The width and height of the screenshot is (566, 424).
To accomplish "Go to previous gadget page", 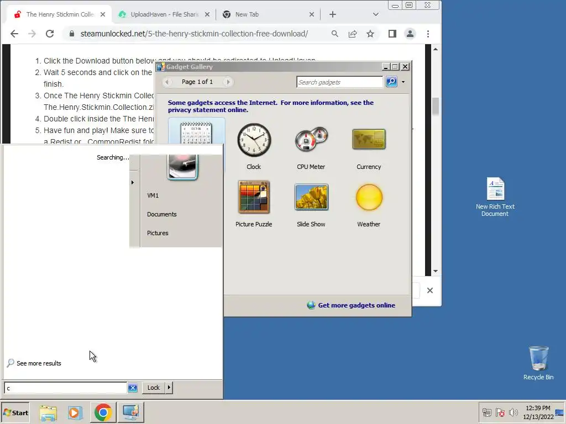I will 167,82.
